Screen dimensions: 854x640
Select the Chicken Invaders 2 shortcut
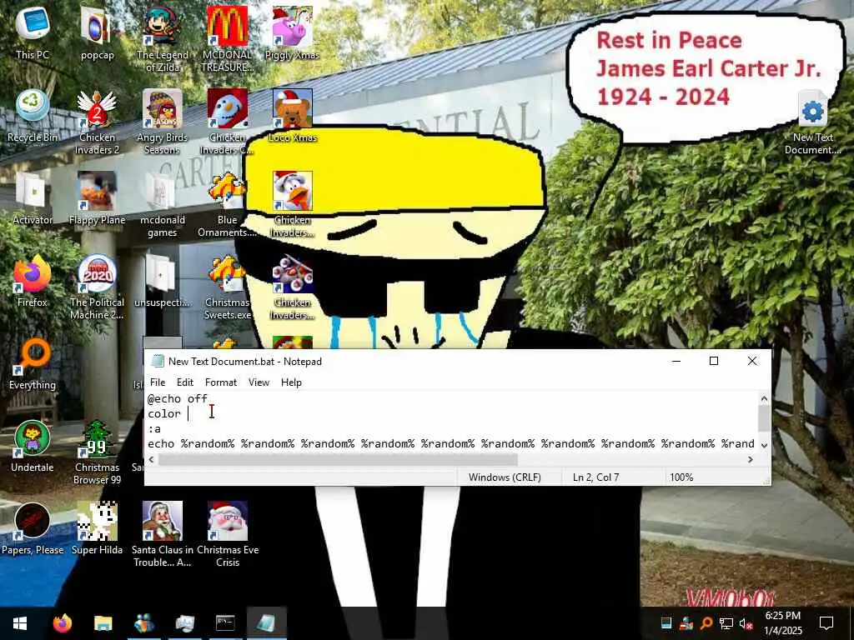[97, 122]
